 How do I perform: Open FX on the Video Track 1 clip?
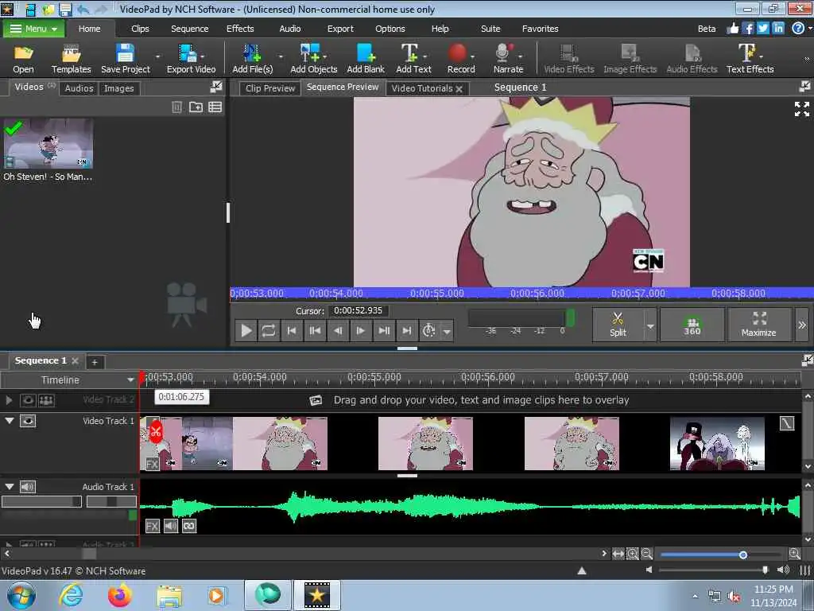pyautogui.click(x=152, y=464)
